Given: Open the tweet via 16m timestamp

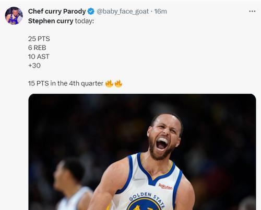Looking at the screenshot, I should [161, 12].
